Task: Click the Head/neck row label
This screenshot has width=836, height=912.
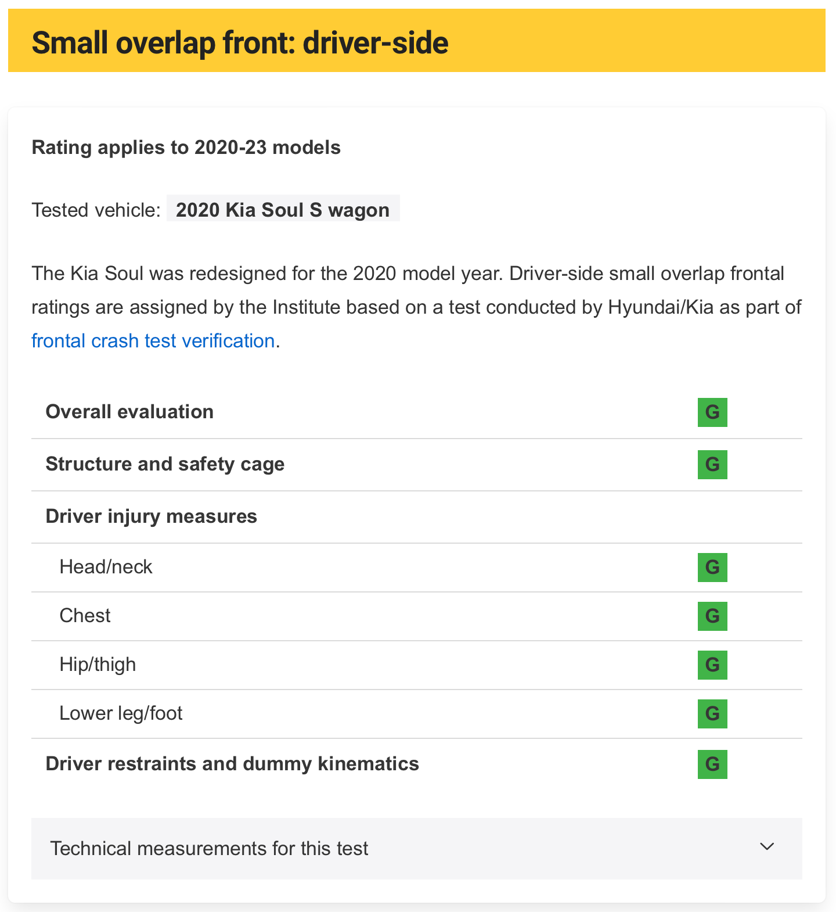Action: (x=106, y=567)
